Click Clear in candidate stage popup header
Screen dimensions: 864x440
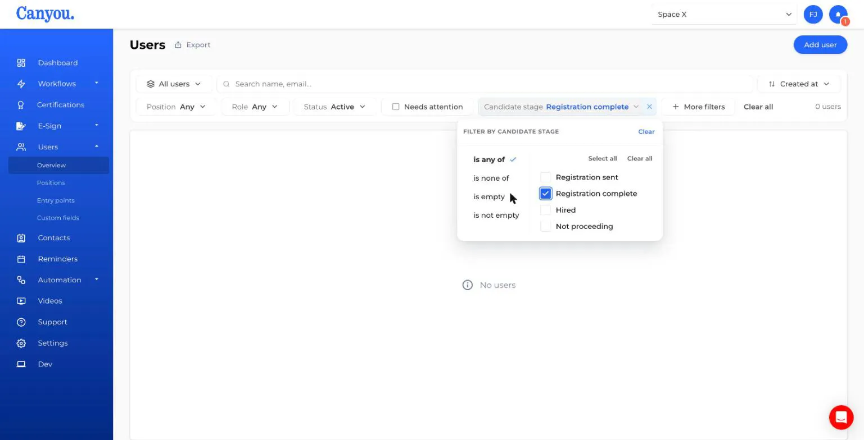646,132
